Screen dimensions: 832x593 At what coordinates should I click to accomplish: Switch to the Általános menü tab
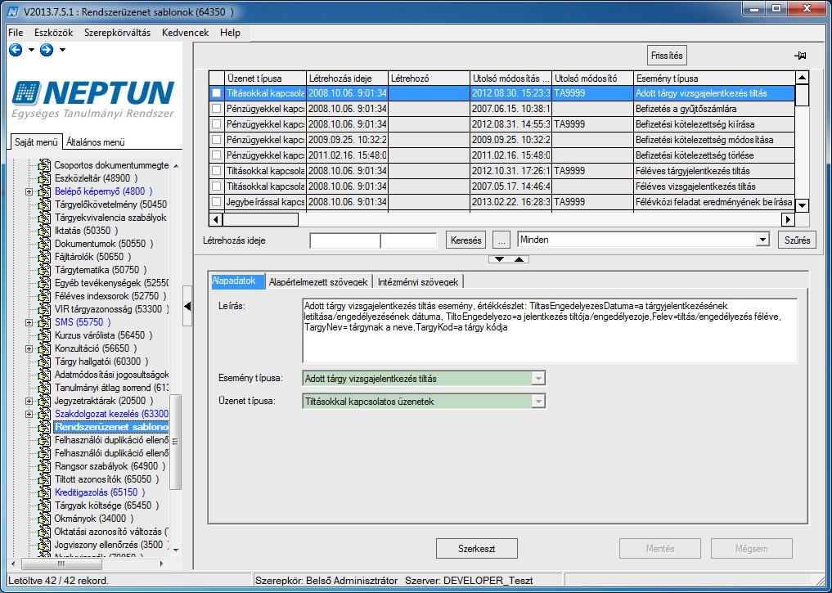(96, 142)
